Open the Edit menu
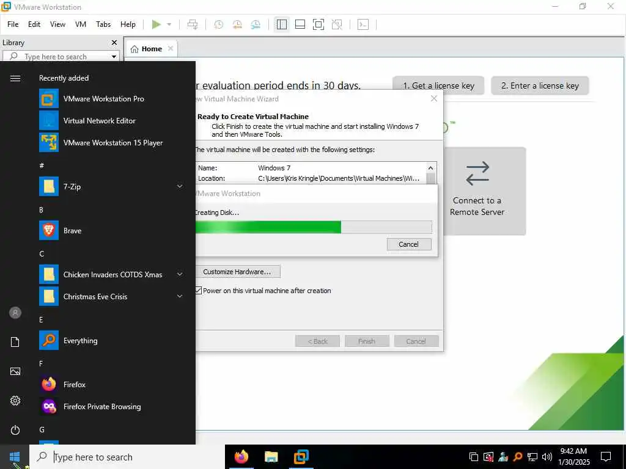Viewport: 626px width, 469px height. 34,24
